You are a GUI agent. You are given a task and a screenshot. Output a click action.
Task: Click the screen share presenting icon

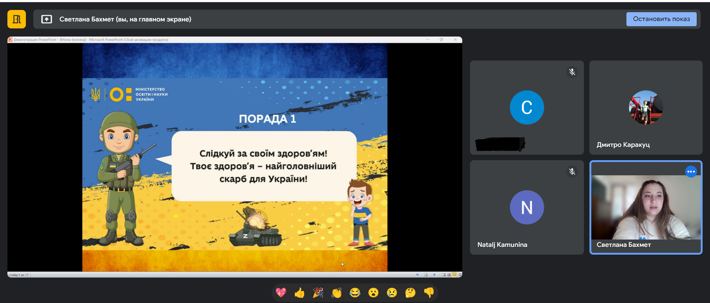coord(47,19)
